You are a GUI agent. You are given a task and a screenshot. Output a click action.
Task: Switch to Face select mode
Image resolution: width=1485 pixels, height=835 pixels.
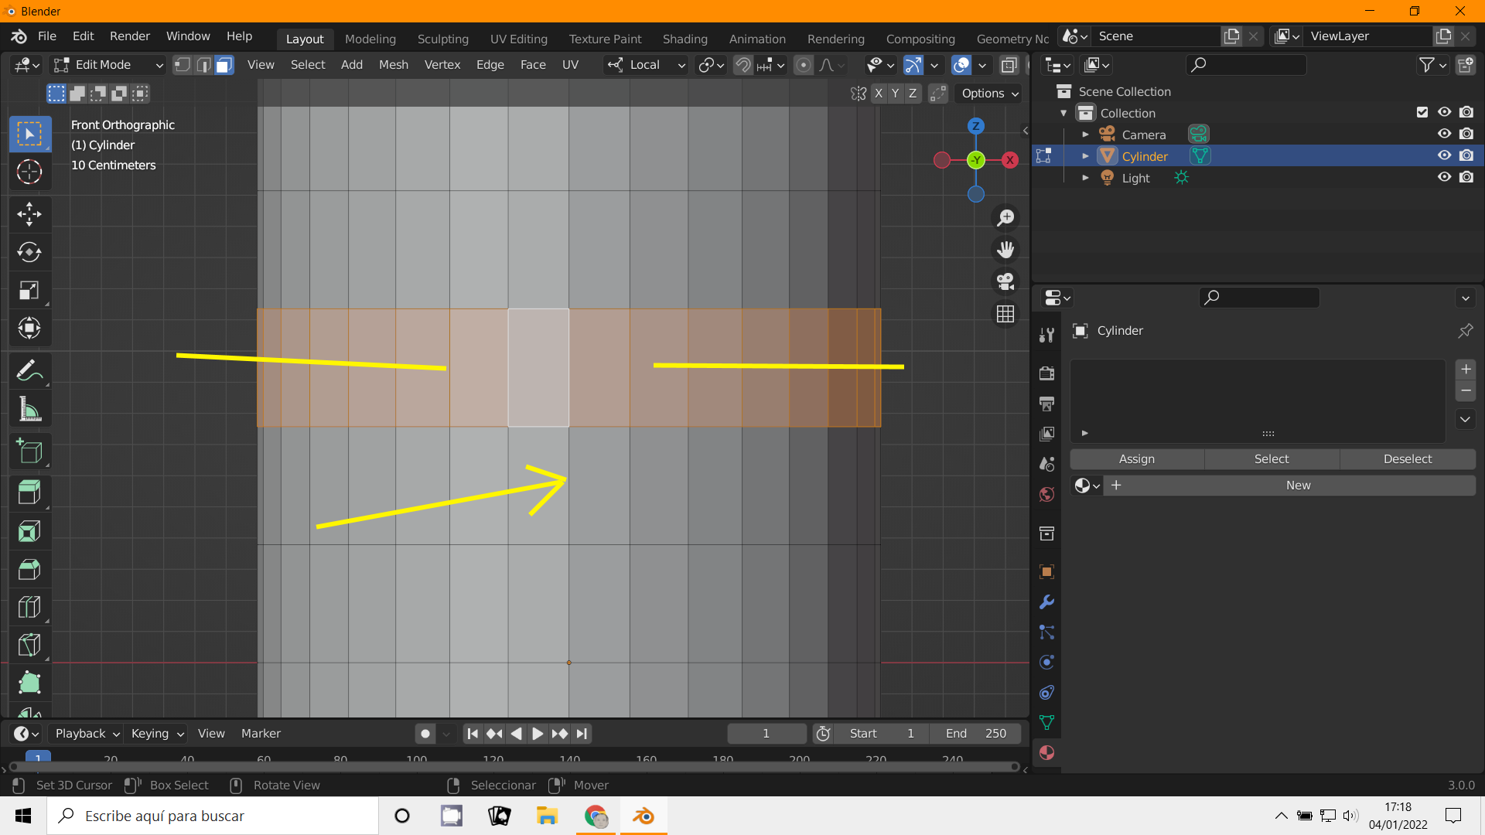pos(224,65)
